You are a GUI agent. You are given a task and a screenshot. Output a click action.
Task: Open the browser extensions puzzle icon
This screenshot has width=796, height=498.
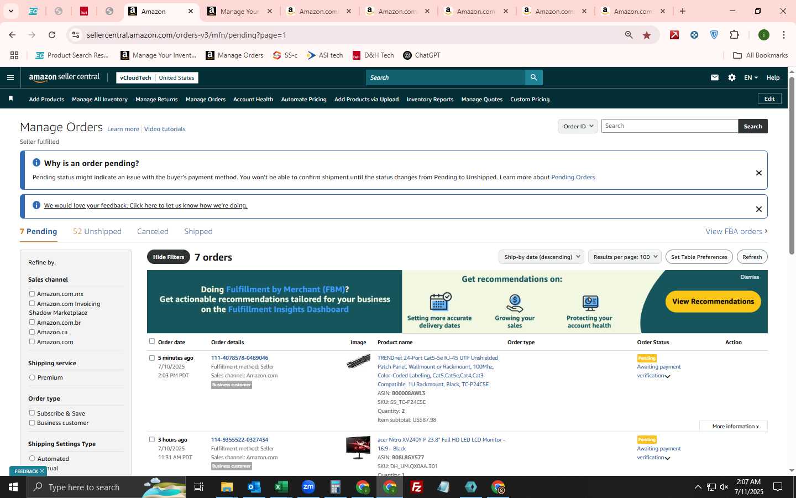click(x=734, y=35)
